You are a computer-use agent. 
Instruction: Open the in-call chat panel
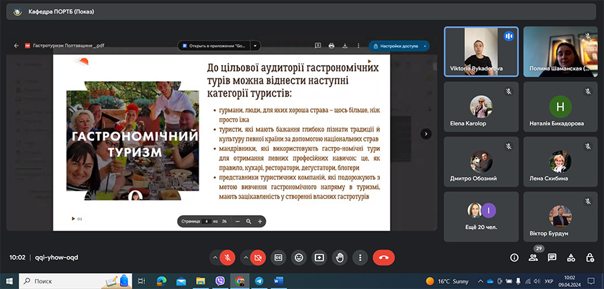tap(552, 257)
